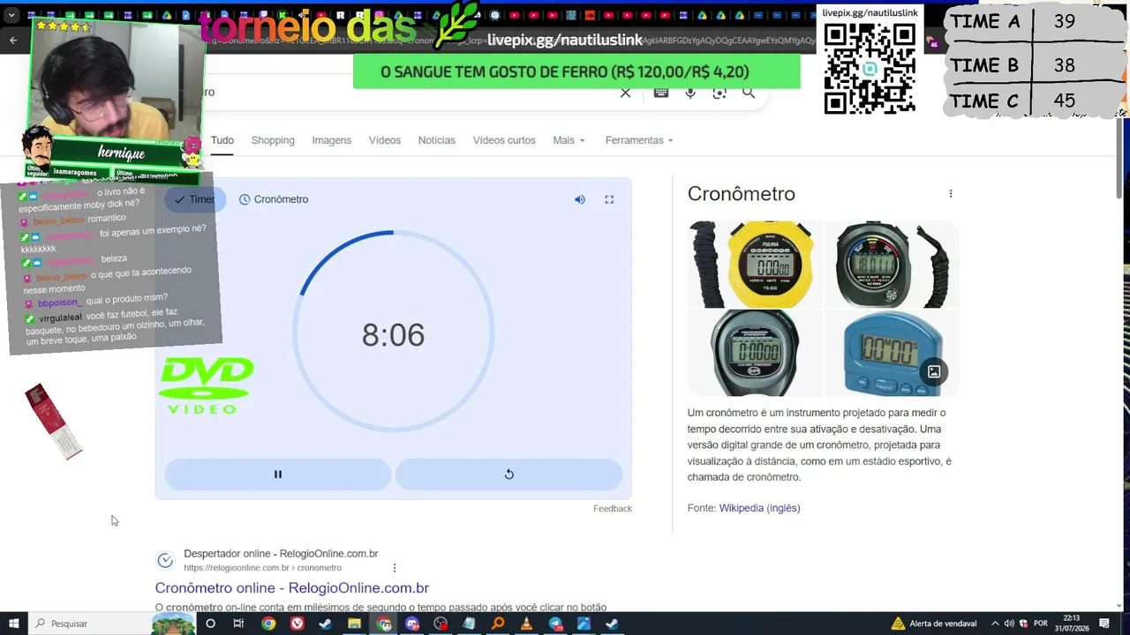This screenshot has width=1130, height=635.
Task: Clear the Google search box text
Action: [x=625, y=93]
